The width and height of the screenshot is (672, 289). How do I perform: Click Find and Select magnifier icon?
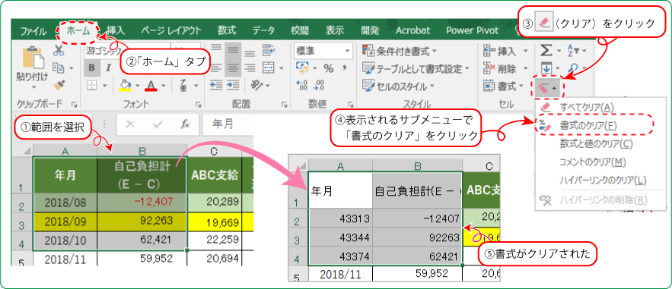point(572,68)
